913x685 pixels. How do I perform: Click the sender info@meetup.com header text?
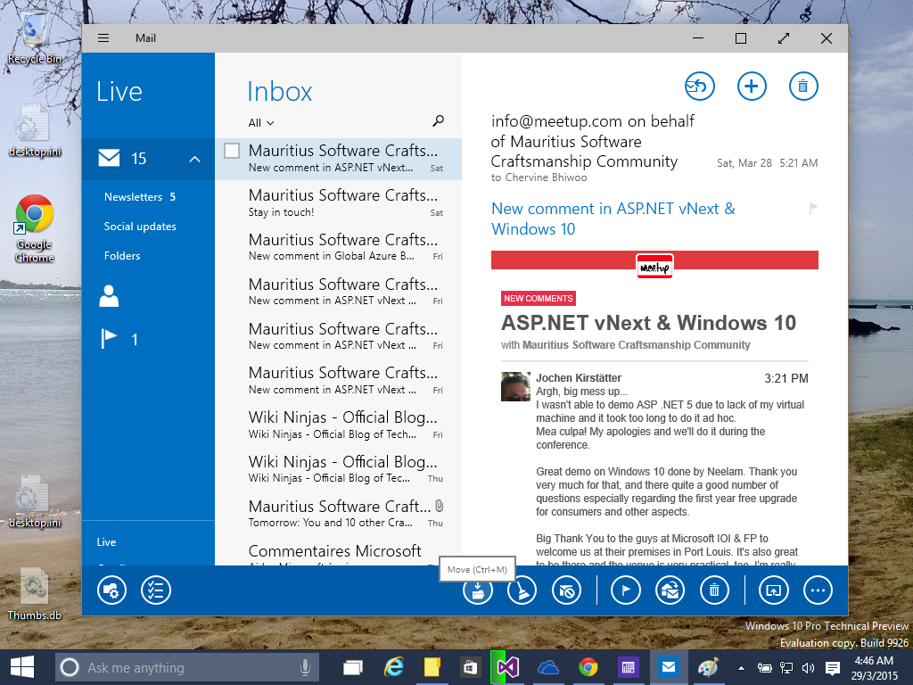click(593, 141)
